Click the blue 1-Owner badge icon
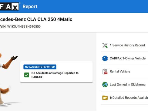Screen dimensions: 148x111 pyautogui.click(x=105, y=59)
